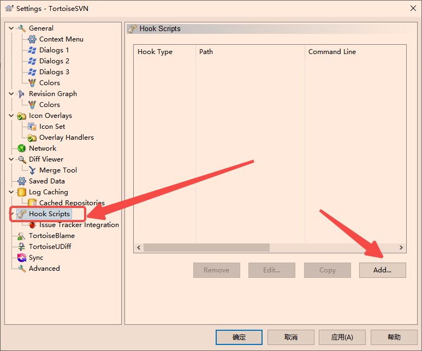Open the TortoiseBlame settings
The width and height of the screenshot is (422, 351).
pyautogui.click(x=52, y=236)
